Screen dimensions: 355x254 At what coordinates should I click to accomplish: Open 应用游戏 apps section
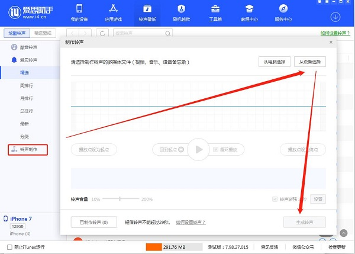point(113,13)
